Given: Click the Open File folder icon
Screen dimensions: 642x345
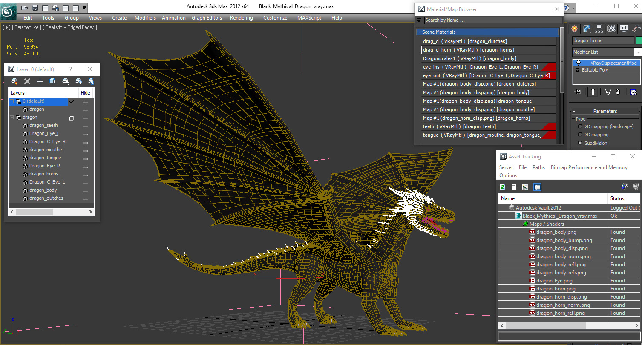Looking at the screenshot, I should (24, 8).
